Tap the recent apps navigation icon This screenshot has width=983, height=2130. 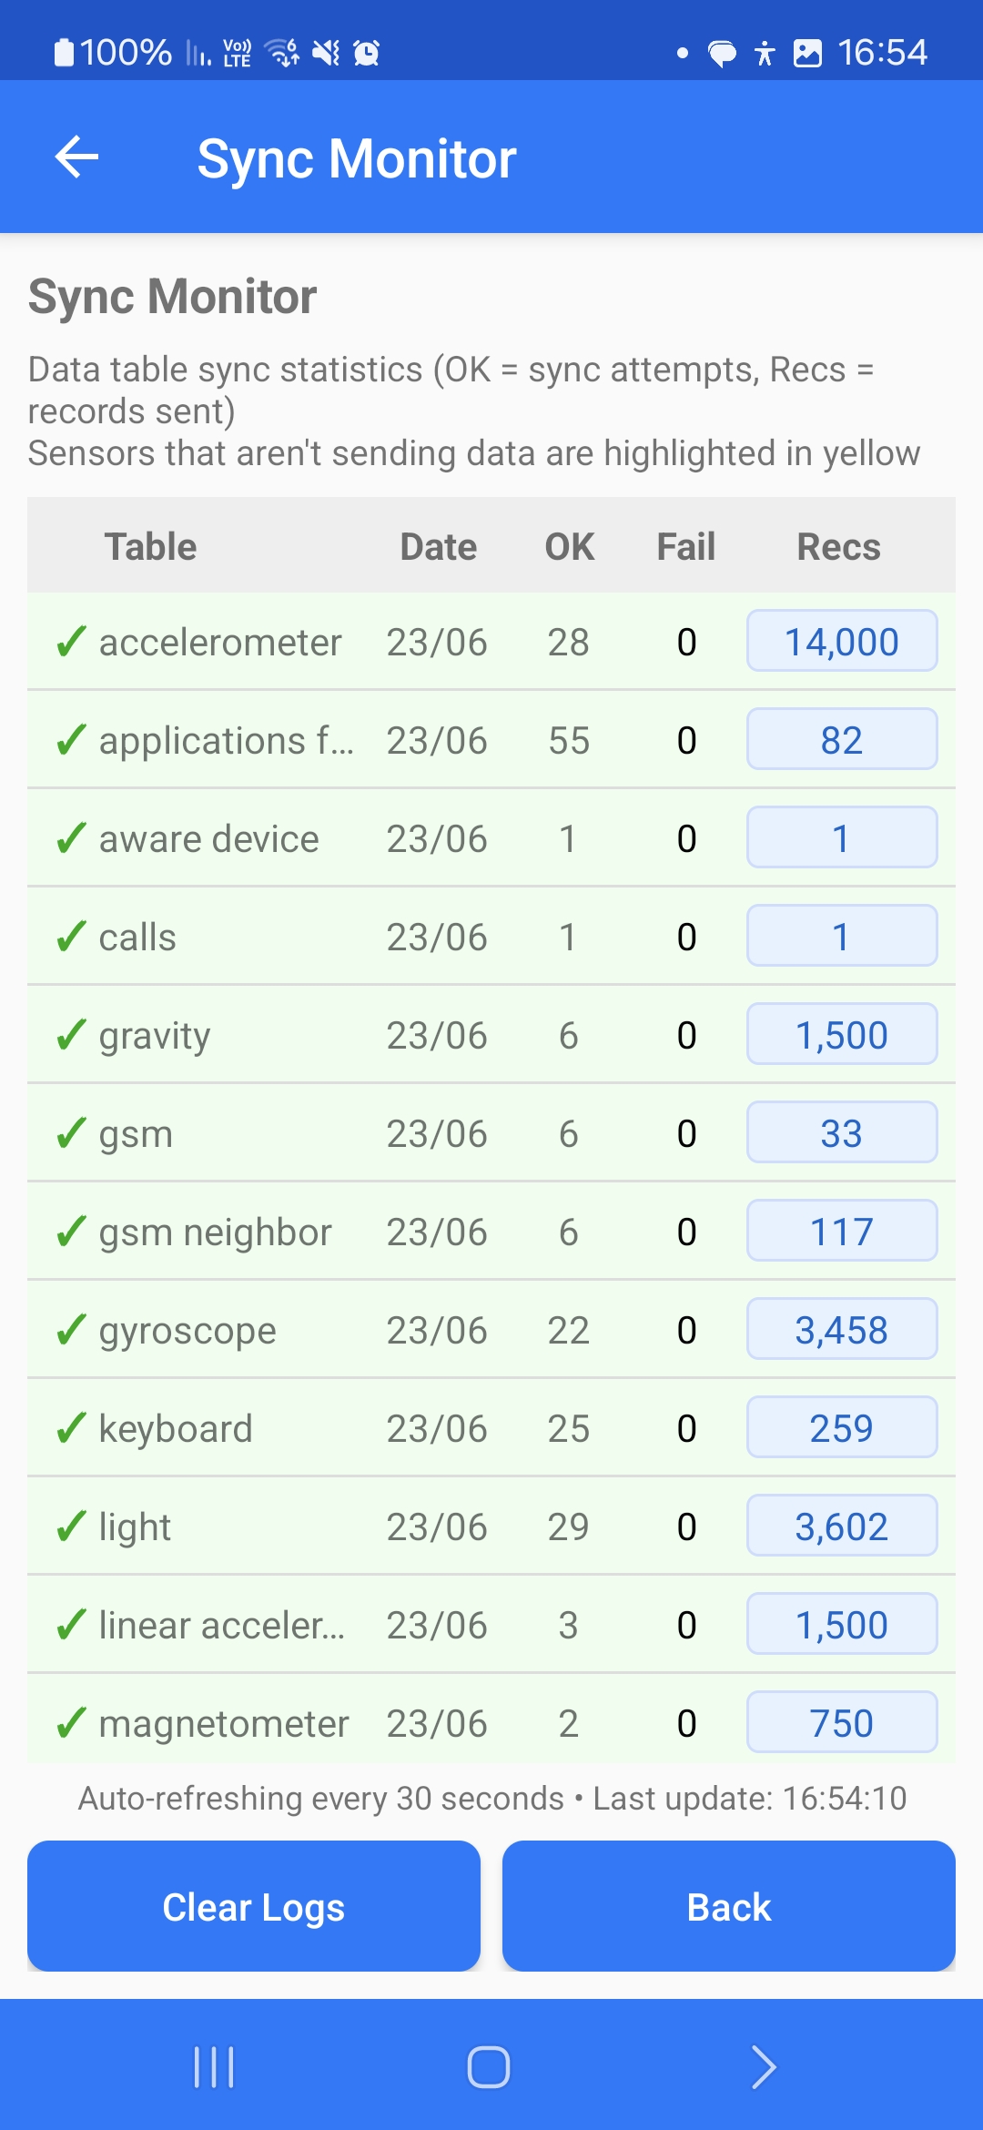click(x=214, y=2067)
